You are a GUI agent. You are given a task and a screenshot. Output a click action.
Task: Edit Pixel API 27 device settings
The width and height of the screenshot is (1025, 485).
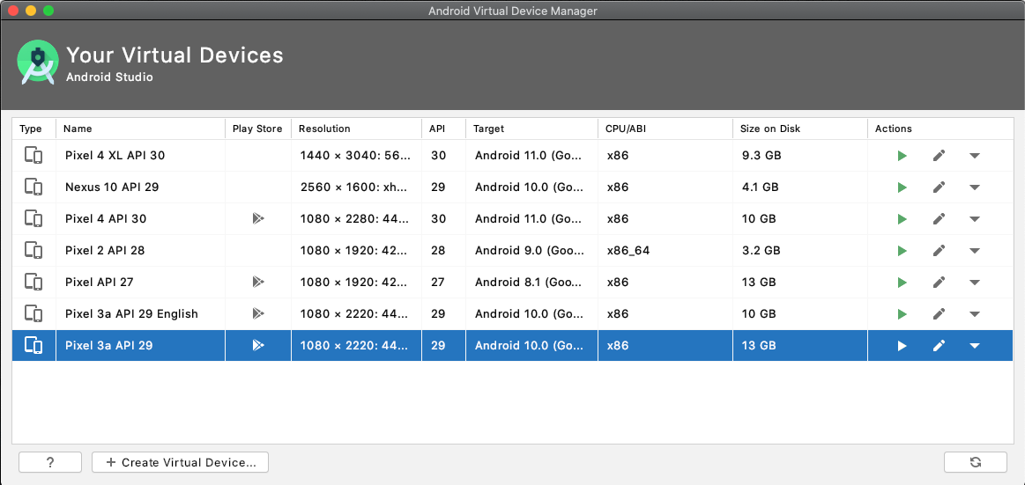[939, 282]
